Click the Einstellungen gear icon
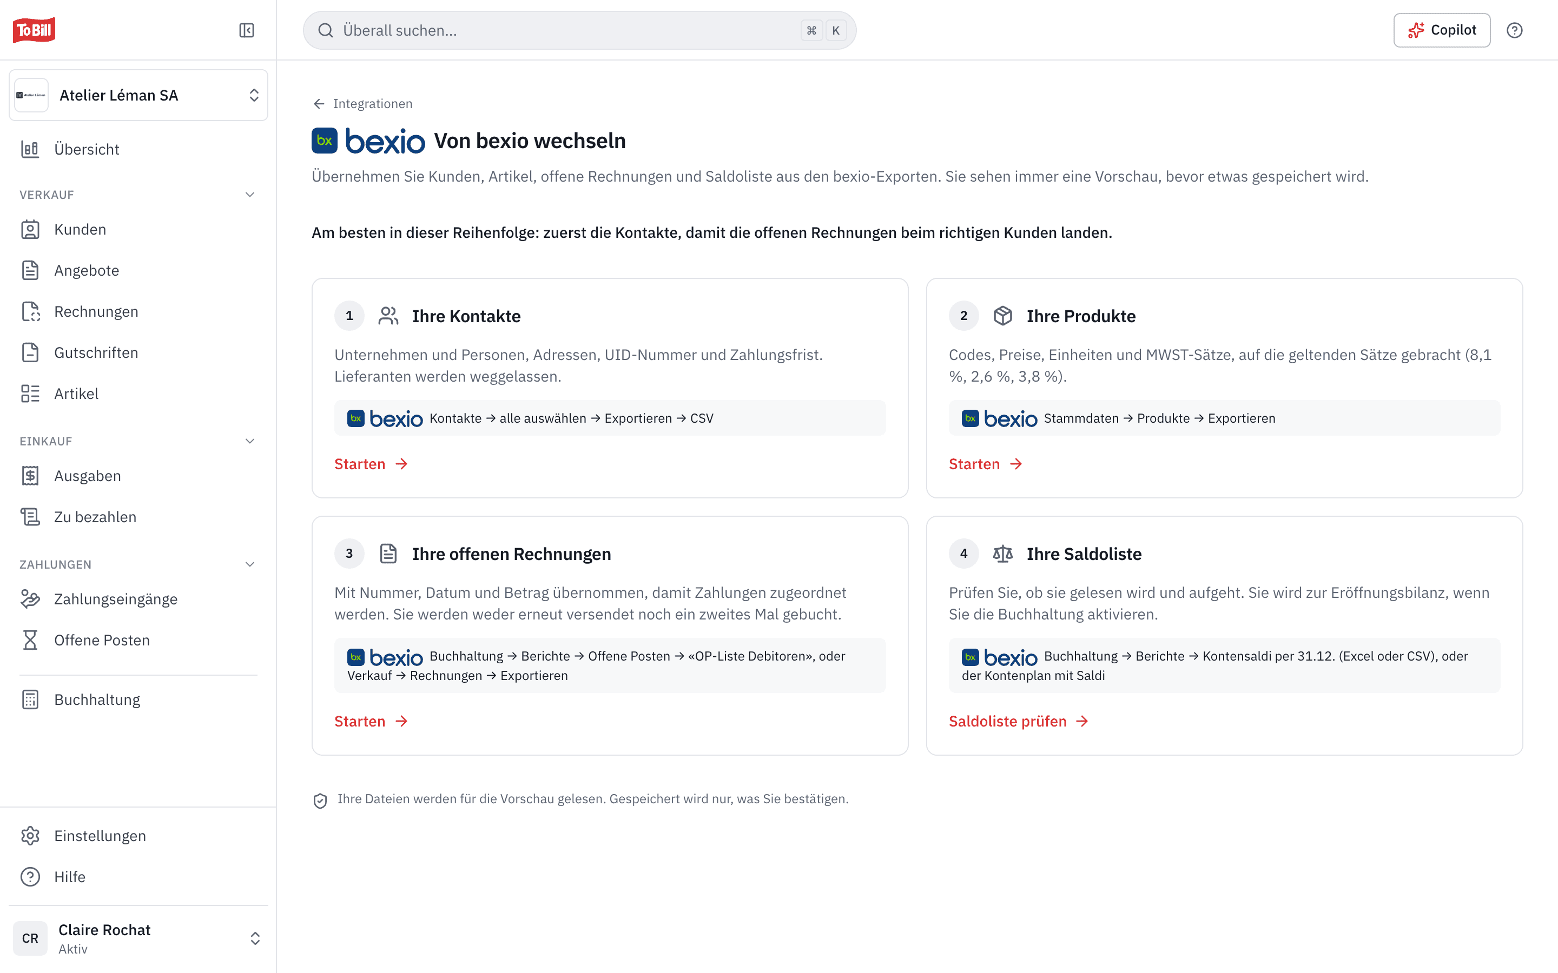Screen dimensions: 1558x973 coord(30,836)
